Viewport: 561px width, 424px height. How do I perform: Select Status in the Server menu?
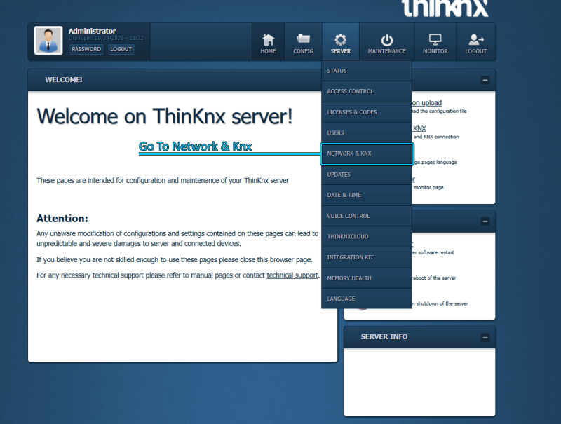point(366,71)
